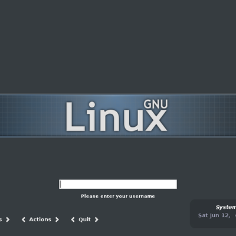
Task: Click the left chevron beside Actions
Action: 24,219
